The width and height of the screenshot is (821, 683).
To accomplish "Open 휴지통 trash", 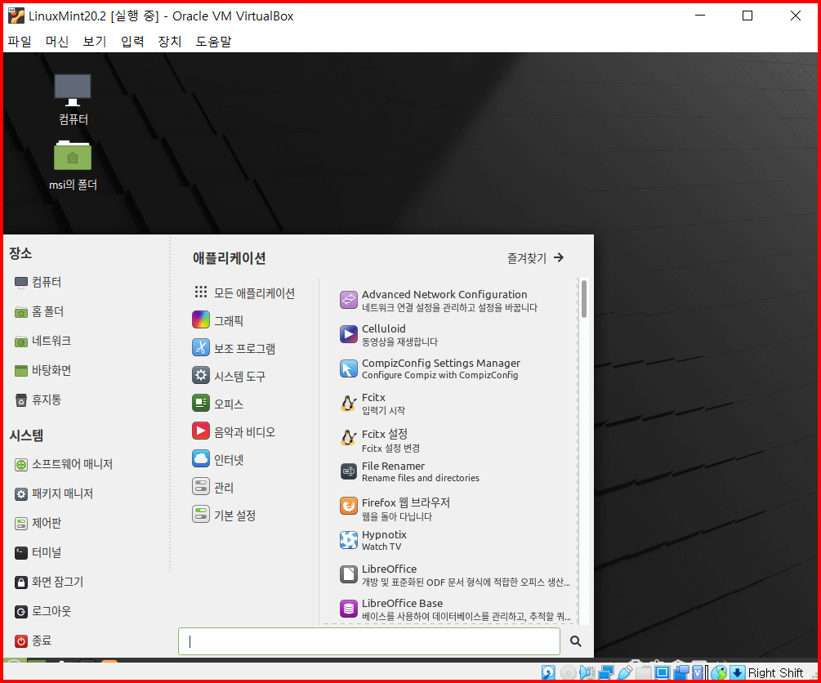I will (38, 400).
